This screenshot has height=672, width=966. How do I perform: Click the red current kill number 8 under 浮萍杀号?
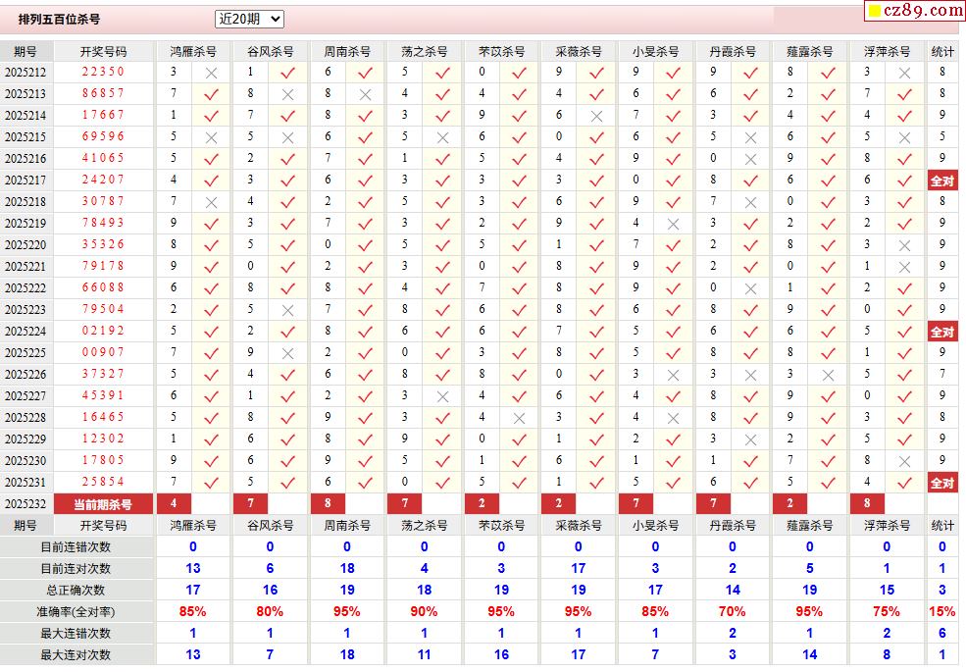click(867, 503)
